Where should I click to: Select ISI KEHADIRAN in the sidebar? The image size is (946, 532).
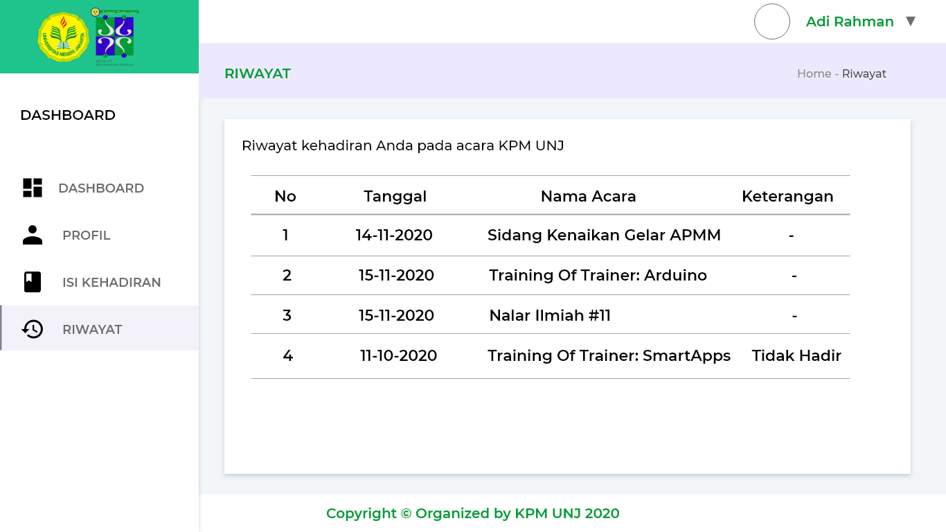click(111, 283)
